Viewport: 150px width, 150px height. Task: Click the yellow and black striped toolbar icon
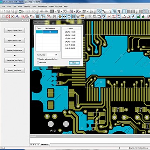coord(82,17)
